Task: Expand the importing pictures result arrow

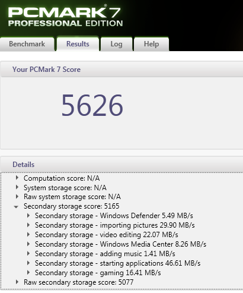Action: pos(28,225)
